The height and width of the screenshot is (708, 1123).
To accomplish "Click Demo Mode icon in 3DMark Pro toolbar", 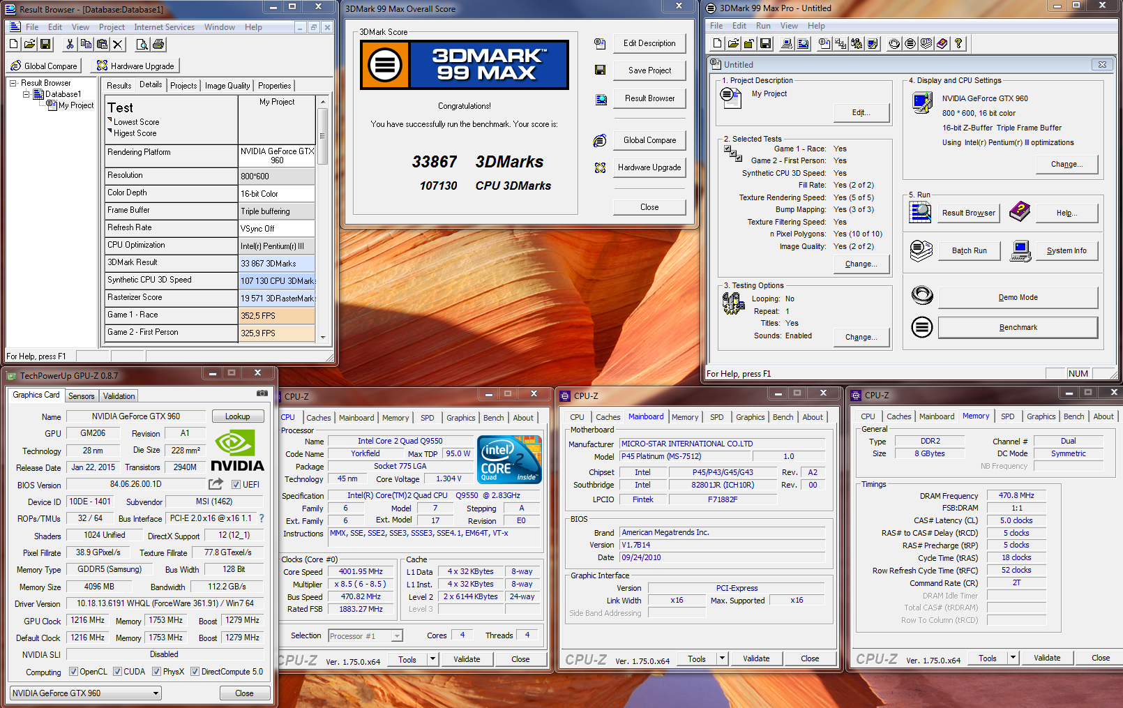I will coord(894,43).
